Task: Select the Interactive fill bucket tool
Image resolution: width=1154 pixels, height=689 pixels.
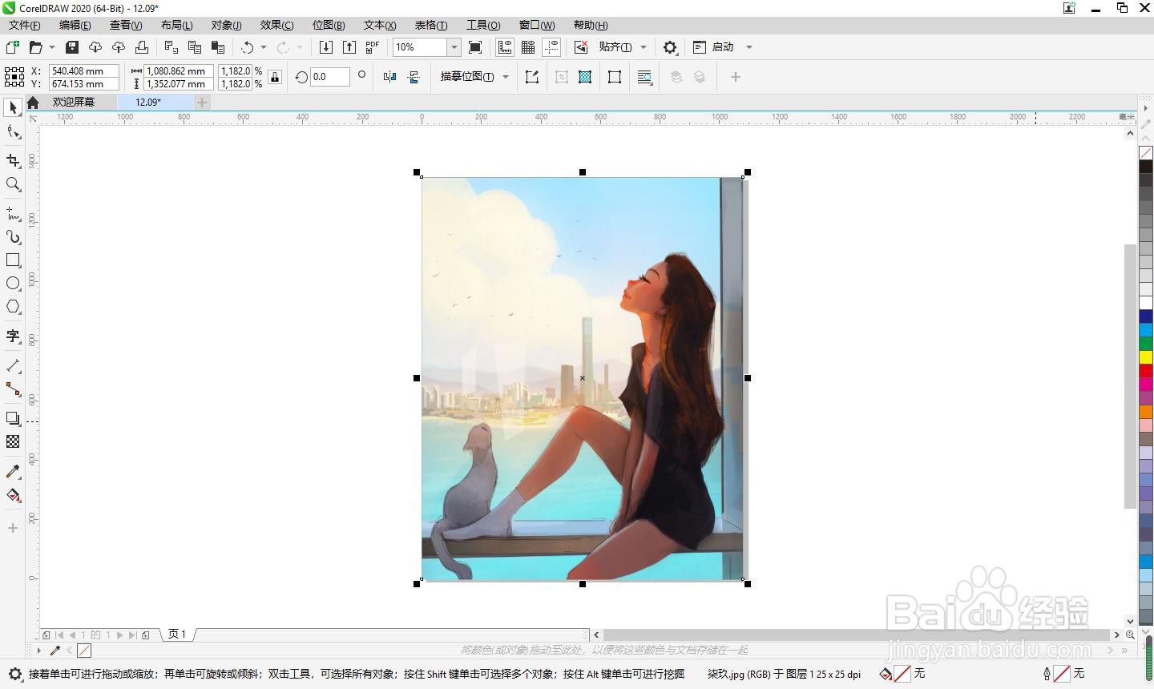Action: tap(13, 495)
